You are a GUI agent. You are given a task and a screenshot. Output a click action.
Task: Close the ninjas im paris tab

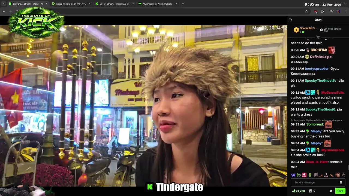click(90, 4)
